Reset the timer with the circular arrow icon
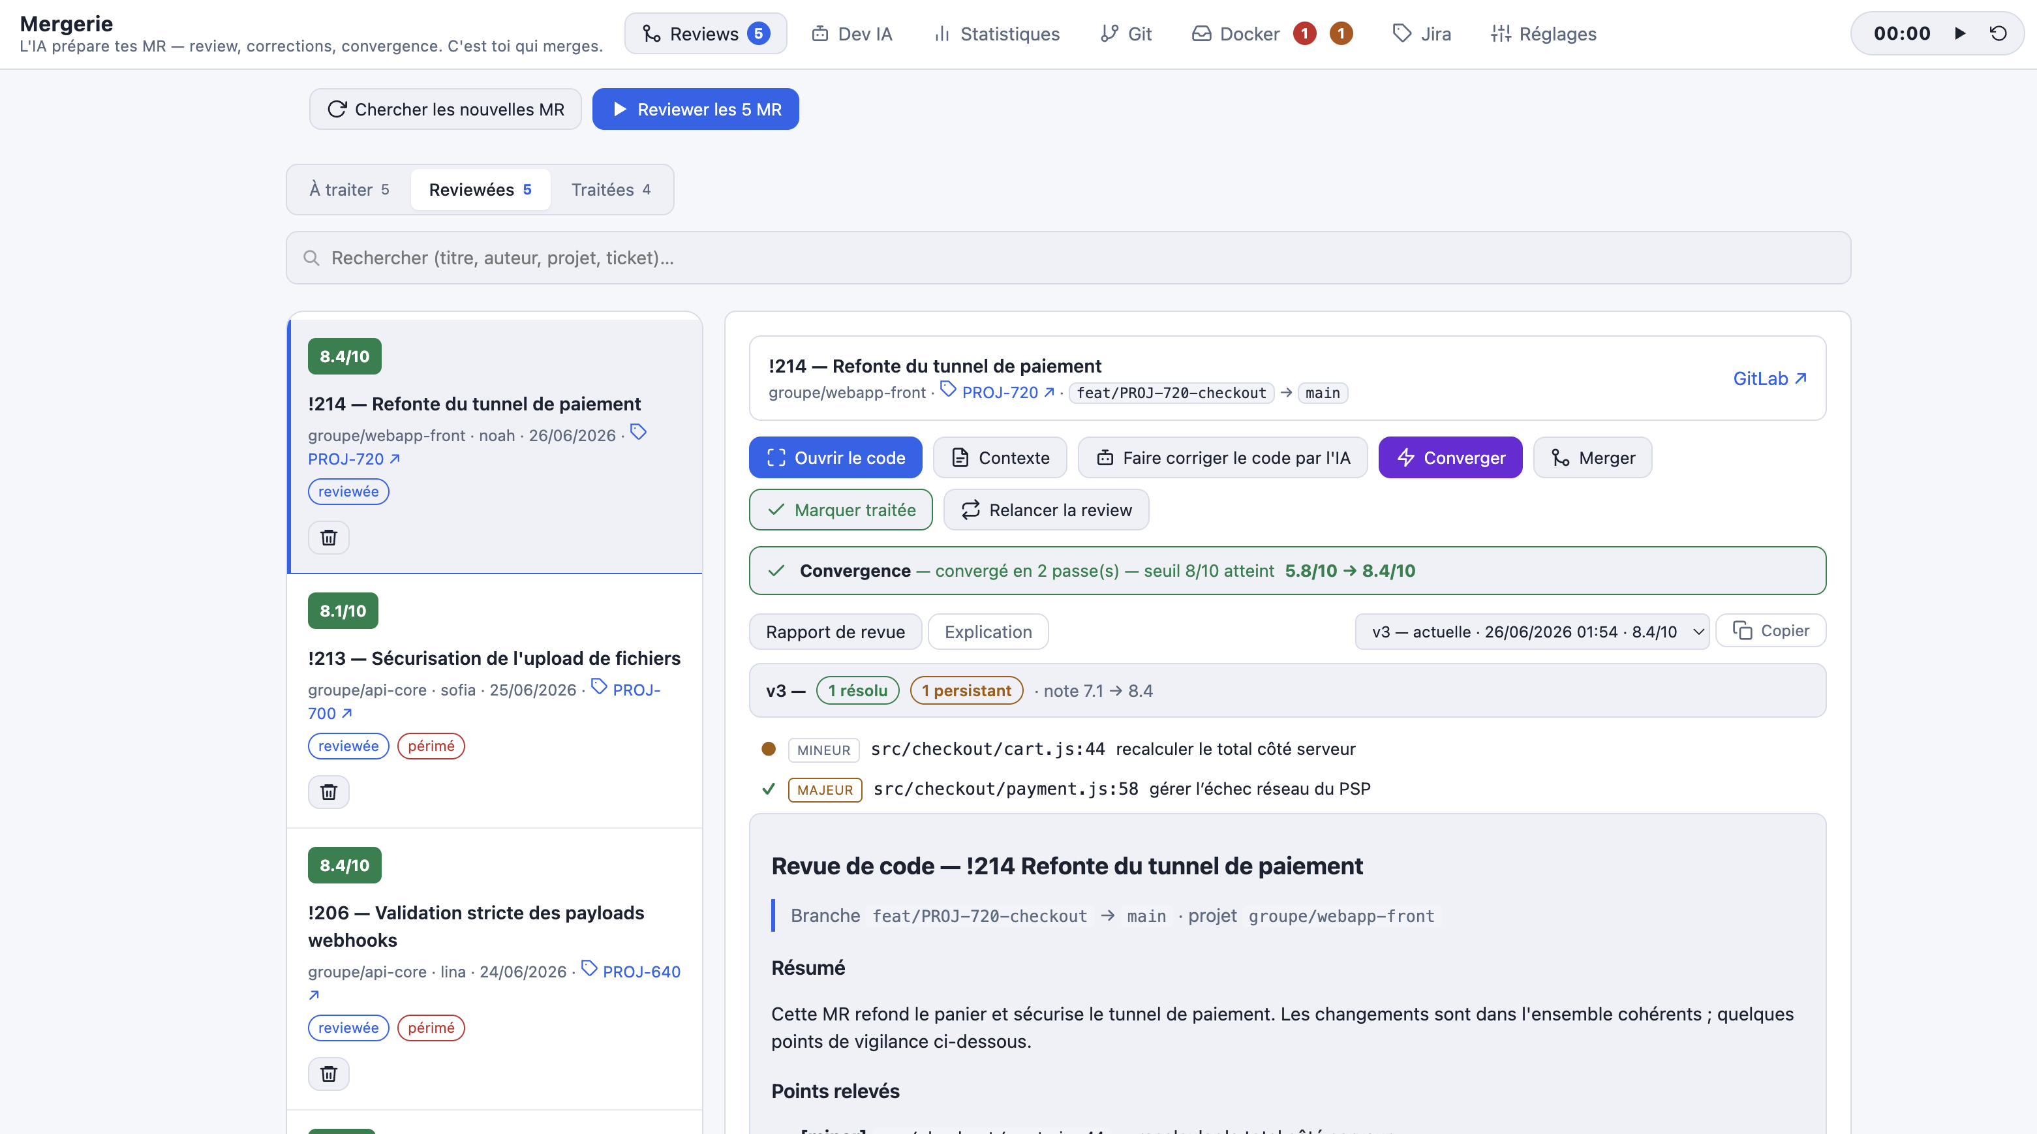The image size is (2037, 1134). tap(1997, 33)
